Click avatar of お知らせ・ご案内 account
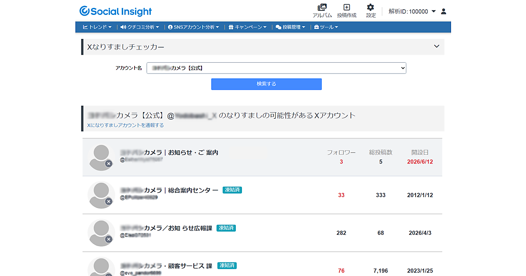 [x=101, y=157]
